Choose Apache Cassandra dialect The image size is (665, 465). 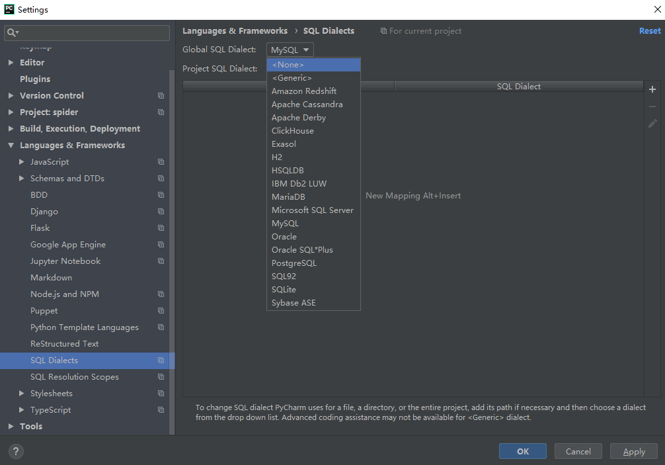(x=313, y=105)
